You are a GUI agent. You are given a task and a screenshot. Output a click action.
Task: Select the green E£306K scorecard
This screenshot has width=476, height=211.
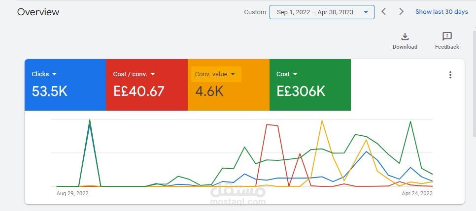310,85
